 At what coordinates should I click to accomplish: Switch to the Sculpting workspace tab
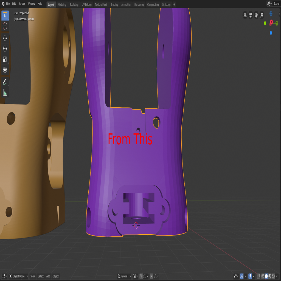(74, 4)
